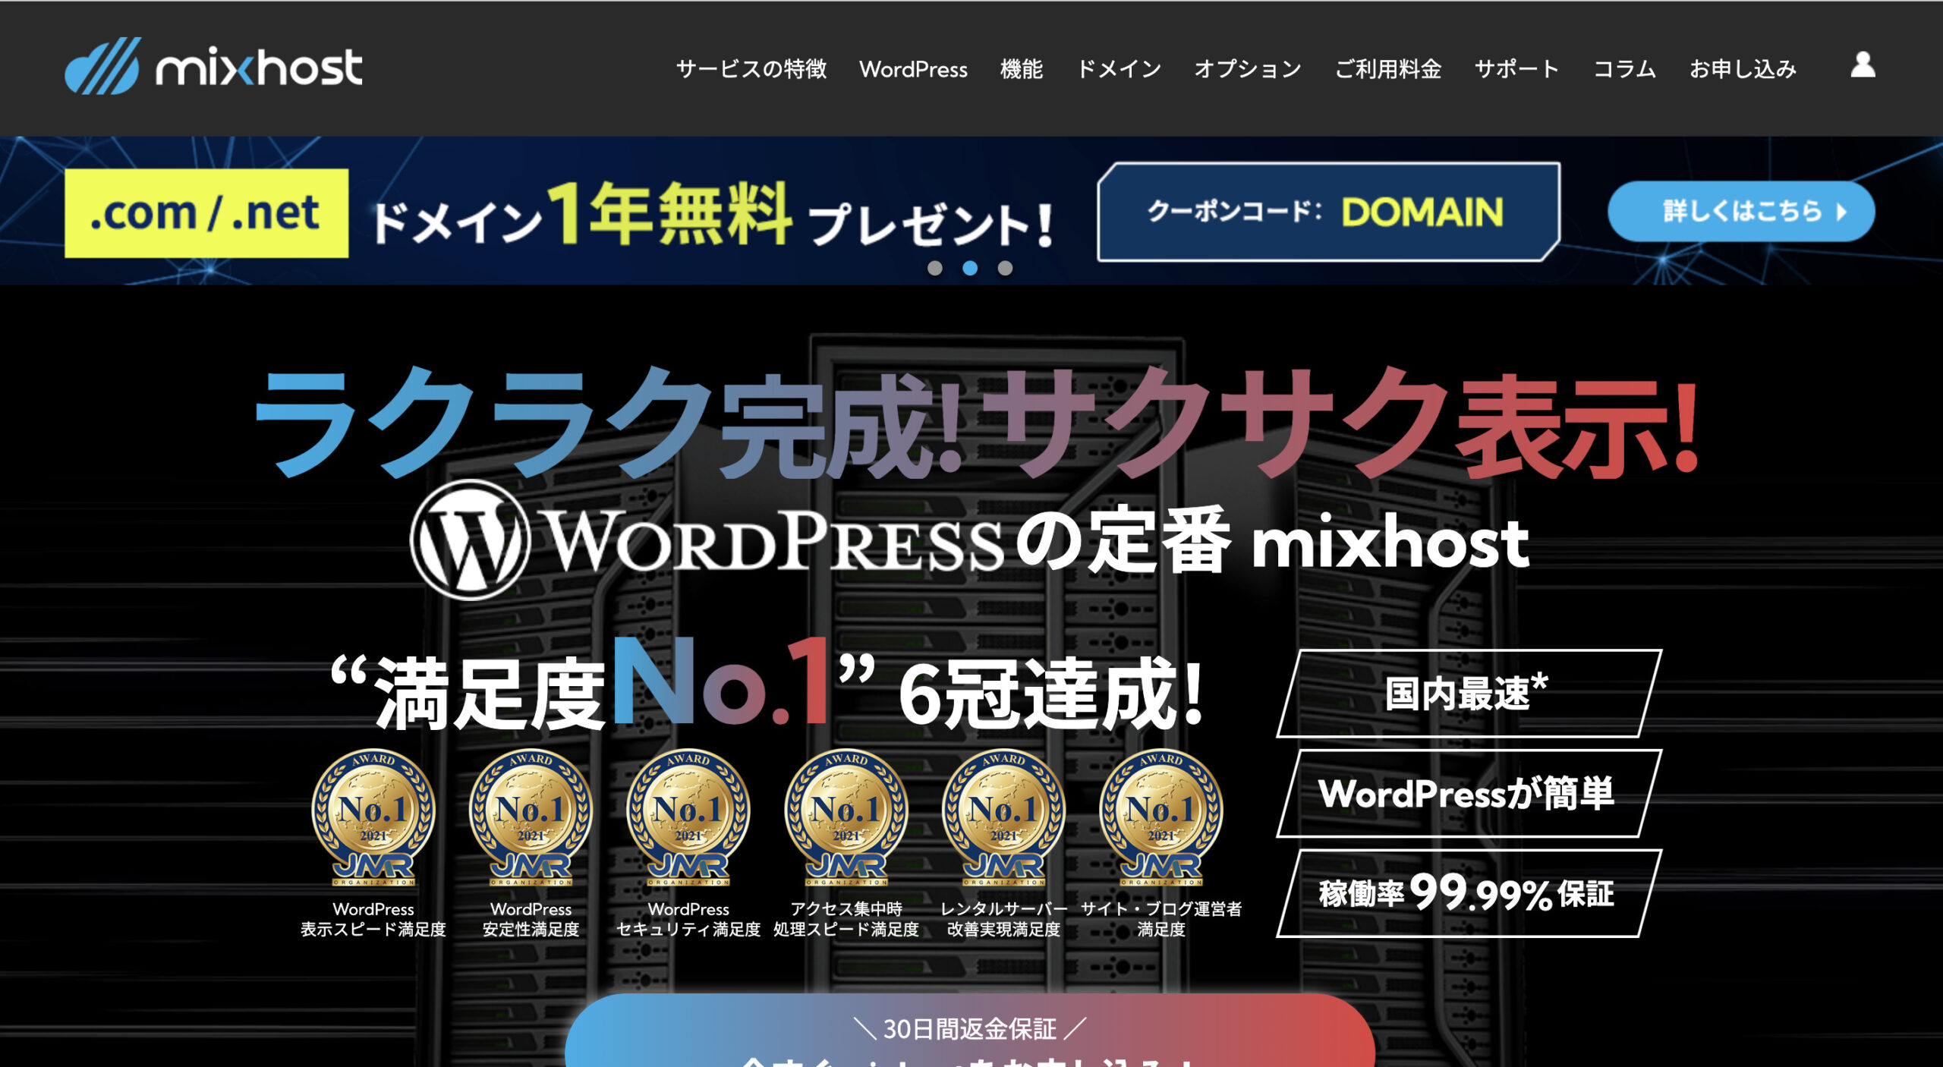Click 30日間返金保証 signup button

[970, 1031]
